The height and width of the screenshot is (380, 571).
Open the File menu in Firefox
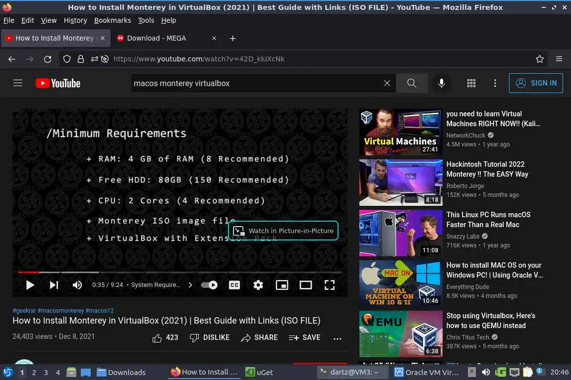coord(9,20)
